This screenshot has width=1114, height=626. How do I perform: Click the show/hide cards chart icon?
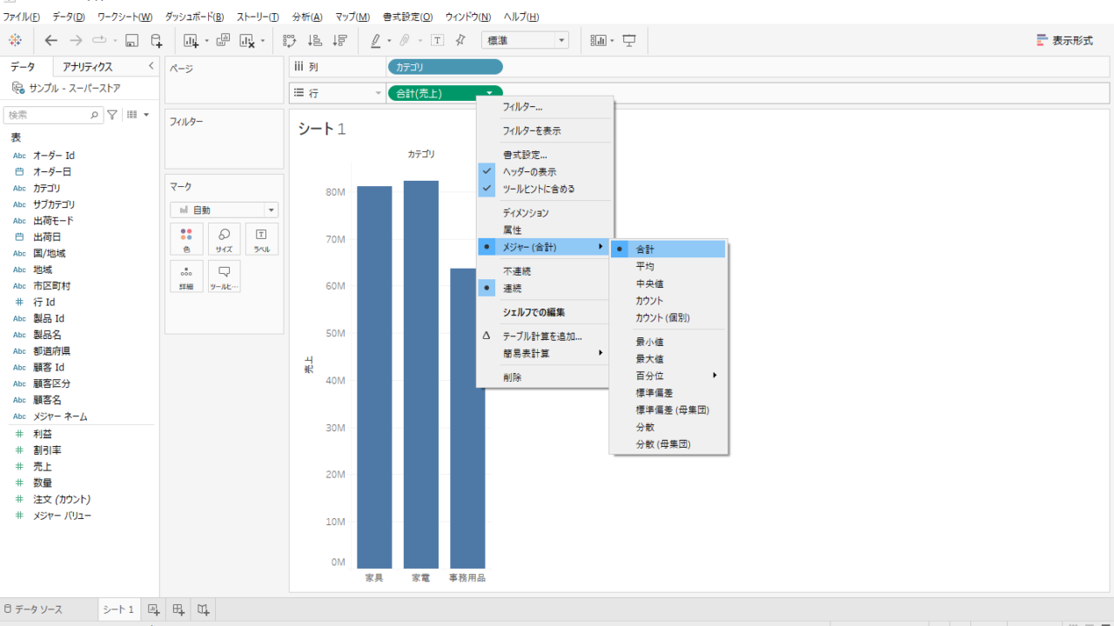[599, 40]
